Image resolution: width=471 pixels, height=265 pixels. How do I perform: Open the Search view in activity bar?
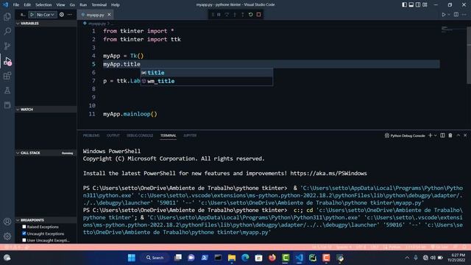point(7,31)
